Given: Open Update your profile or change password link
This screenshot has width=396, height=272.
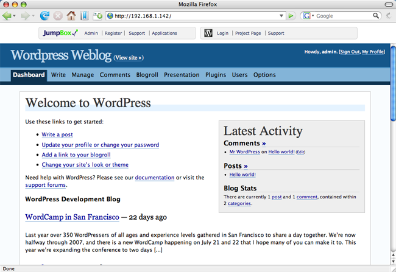Looking at the screenshot, I should coord(101,145).
